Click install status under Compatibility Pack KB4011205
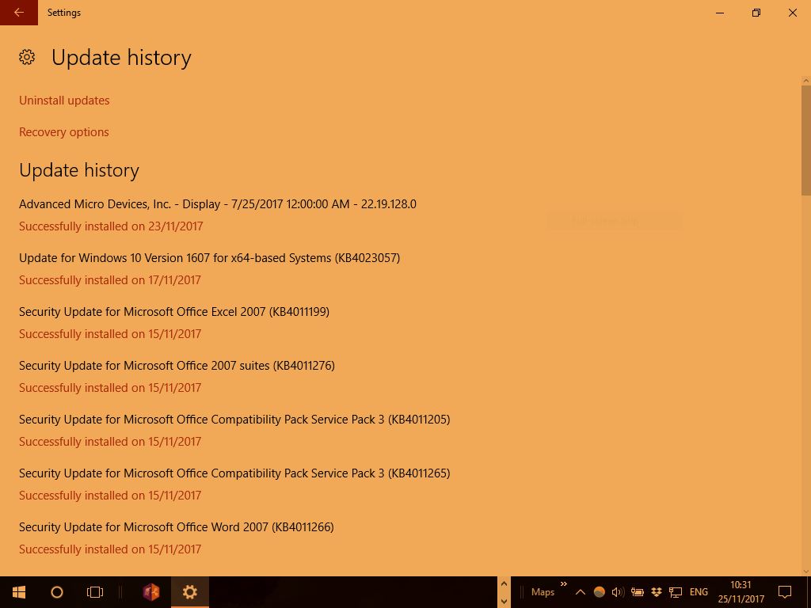Viewport: 811px width, 608px height. (110, 442)
